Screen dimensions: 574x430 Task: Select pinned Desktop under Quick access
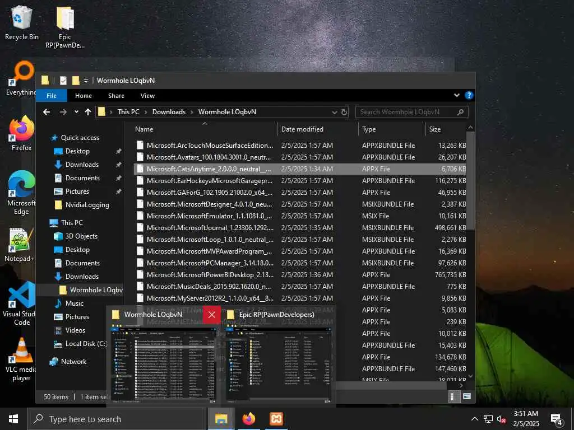[x=77, y=151]
